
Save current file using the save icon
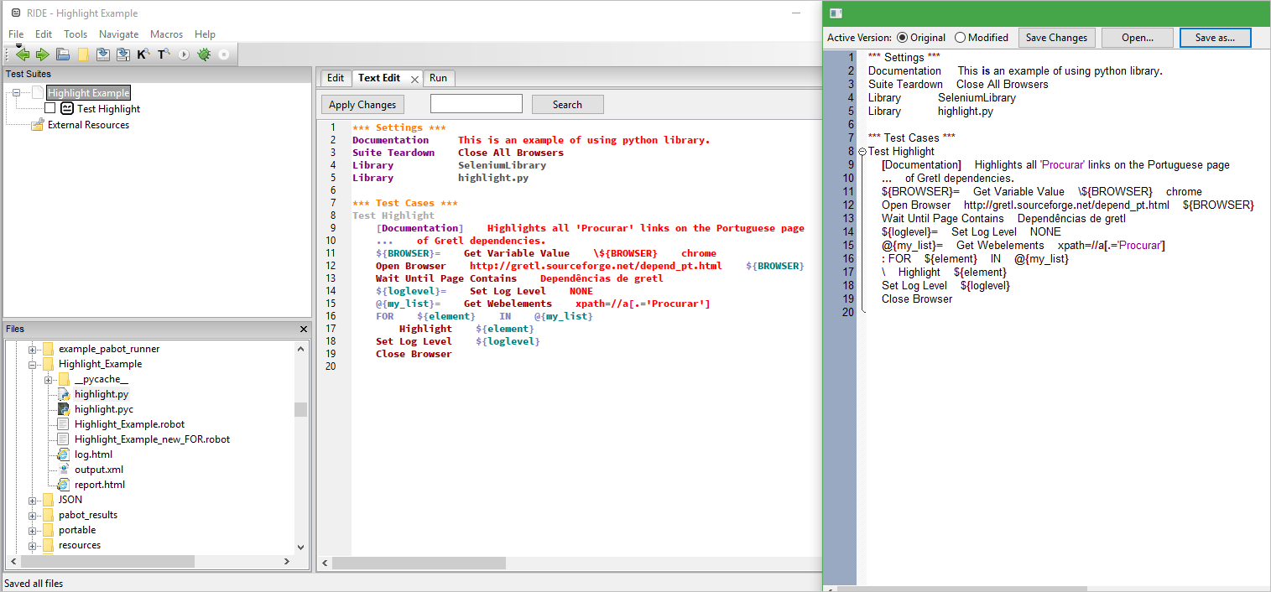tap(103, 55)
